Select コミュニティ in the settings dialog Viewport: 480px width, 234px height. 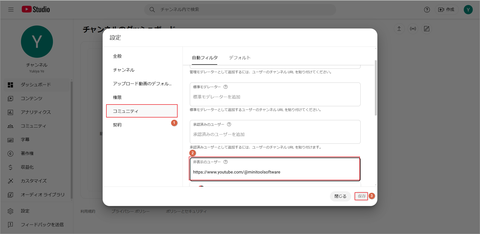[142, 111]
